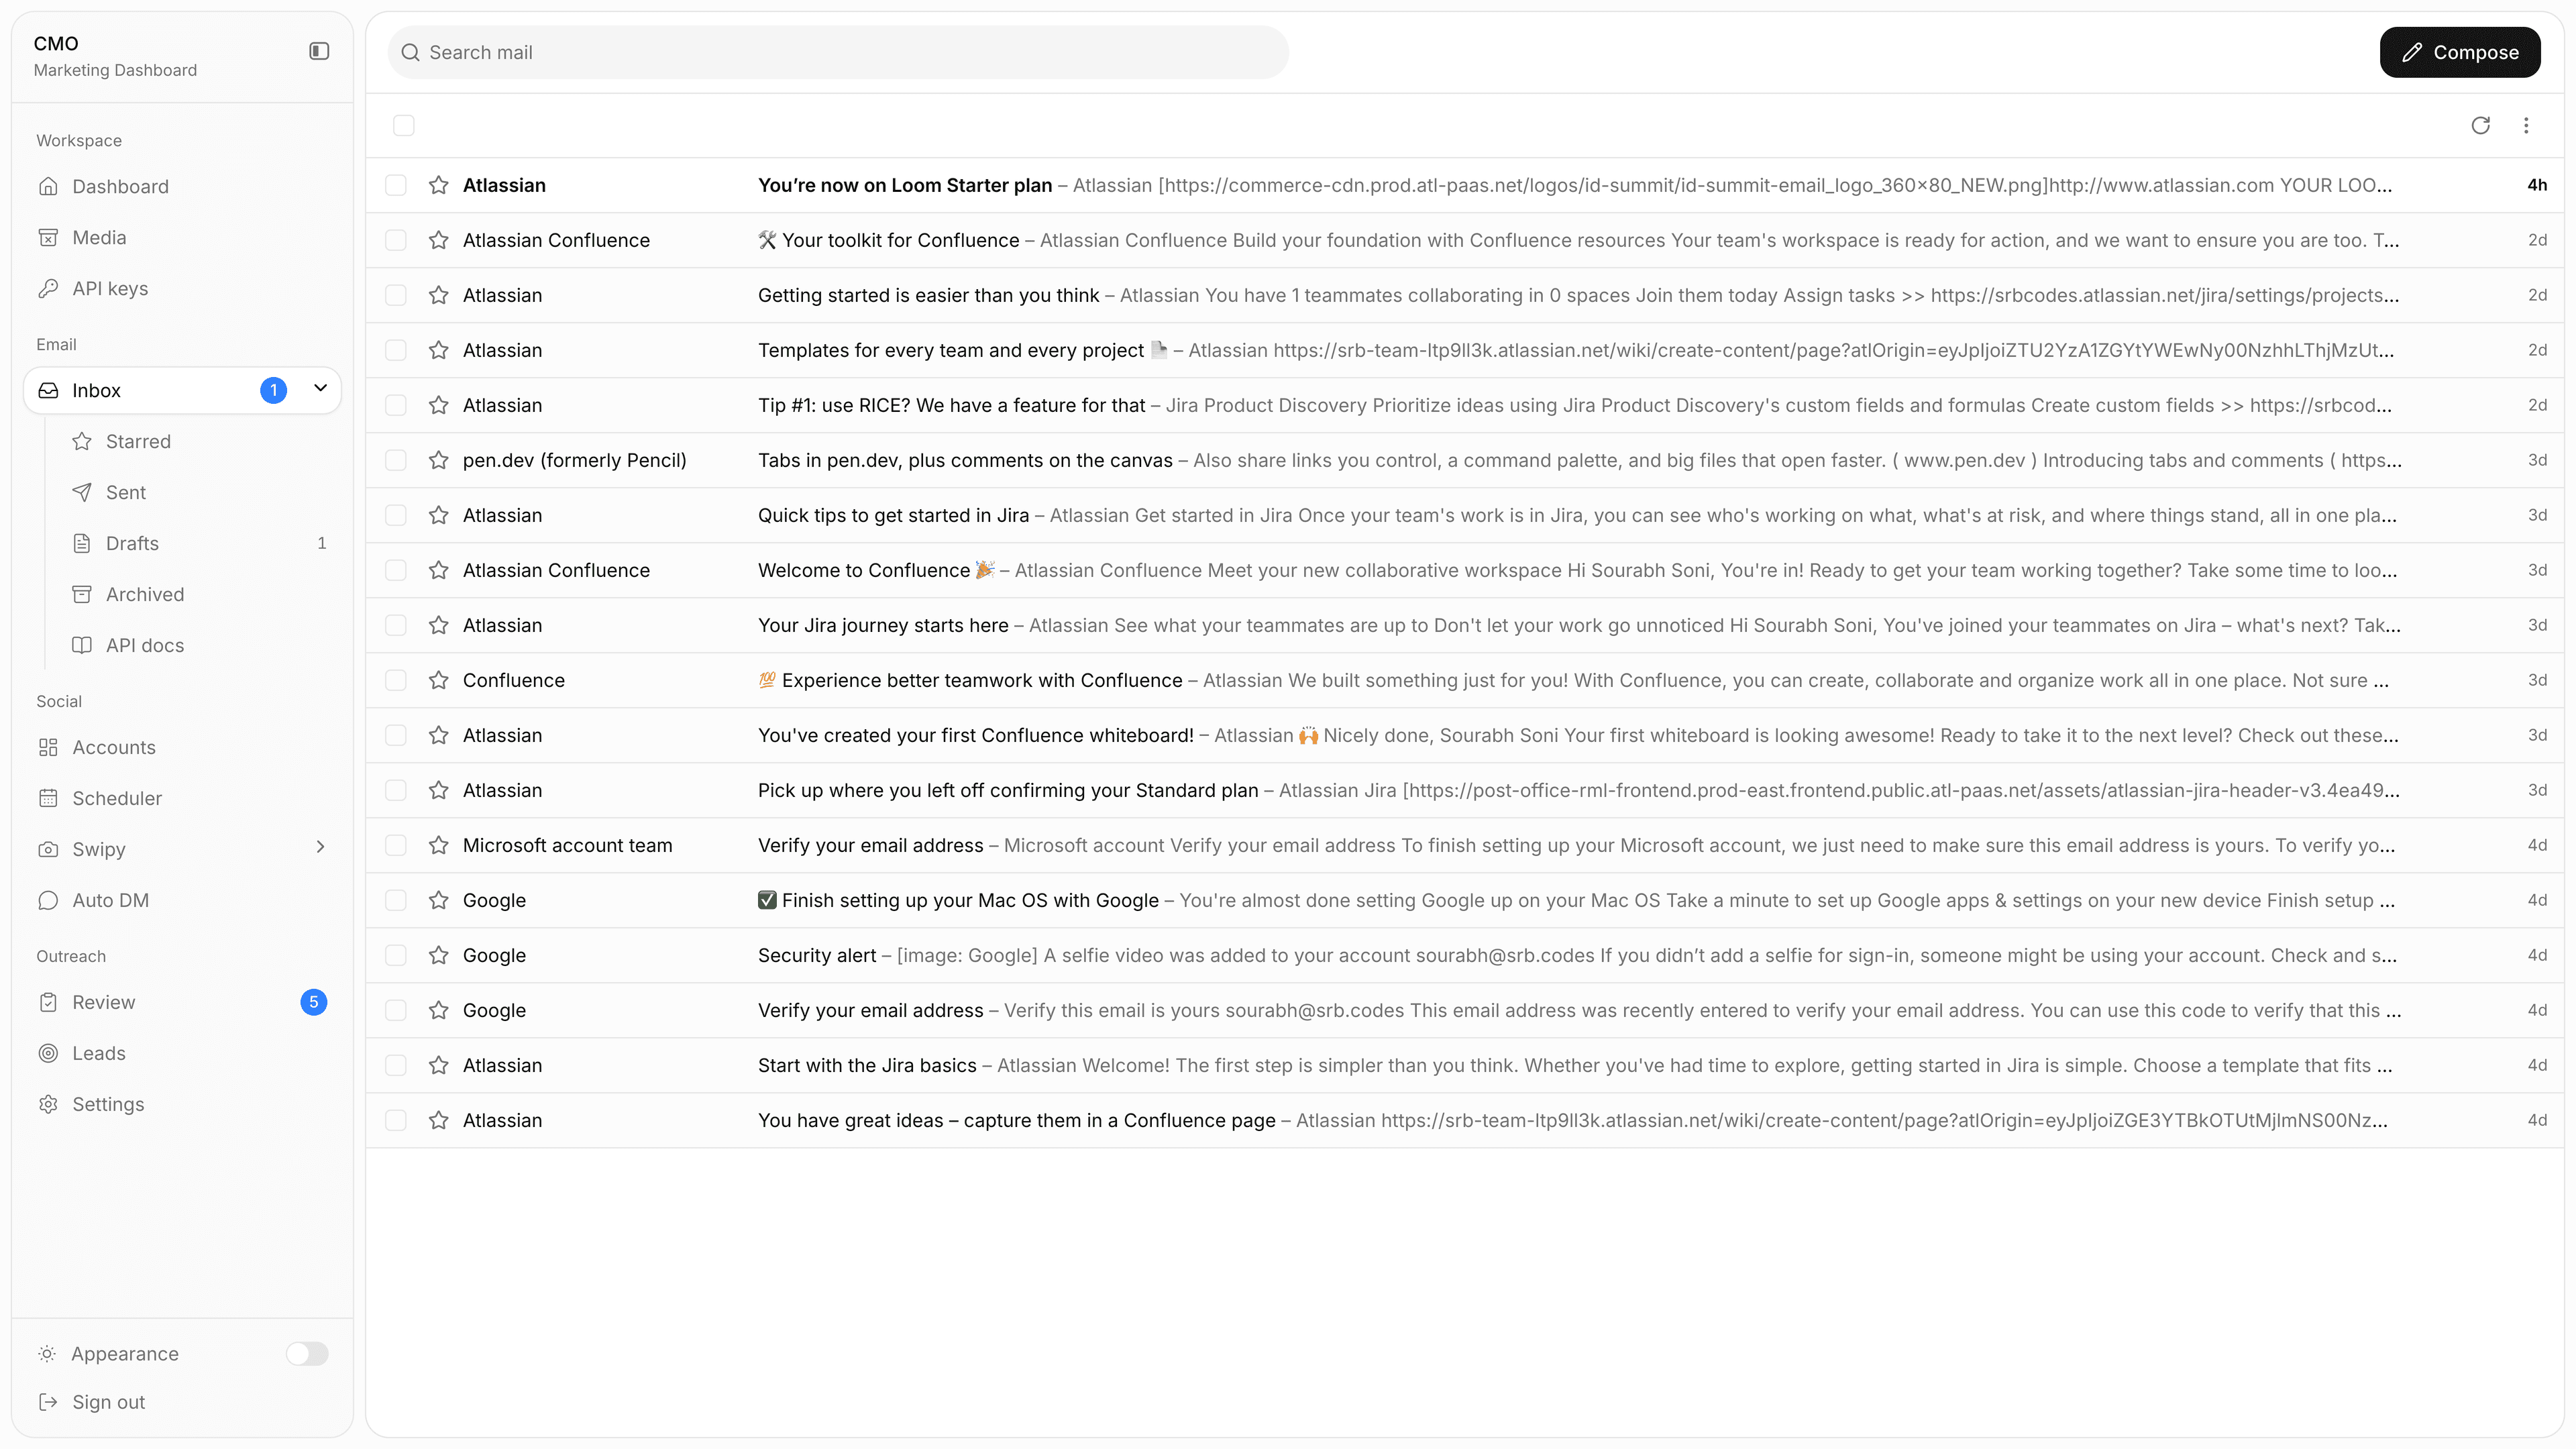Star the Experience better teamwork with Confluence email
Viewport: 2576px width, 1449px height.
[438, 680]
